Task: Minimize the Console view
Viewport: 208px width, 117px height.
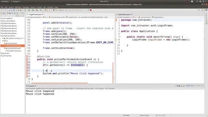Action: pos(201,86)
